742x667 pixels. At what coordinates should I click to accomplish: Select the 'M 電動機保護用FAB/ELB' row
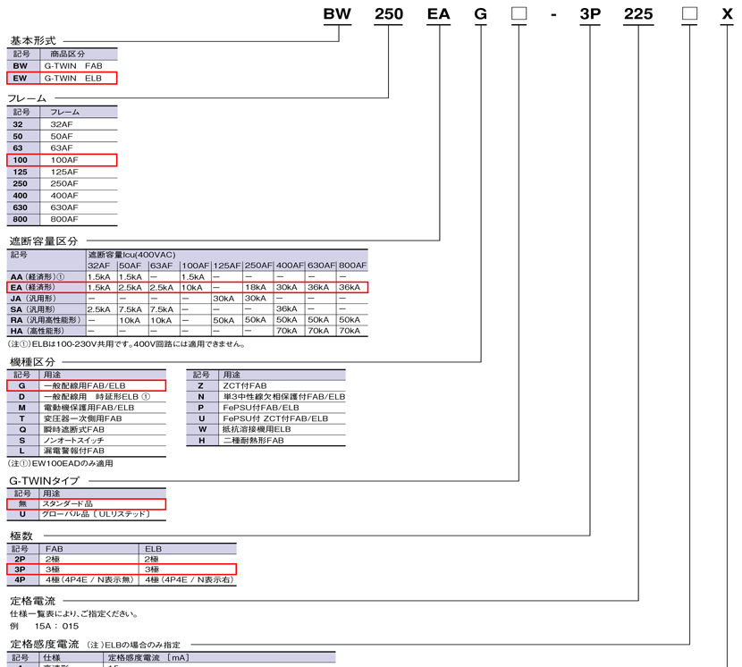[87, 408]
